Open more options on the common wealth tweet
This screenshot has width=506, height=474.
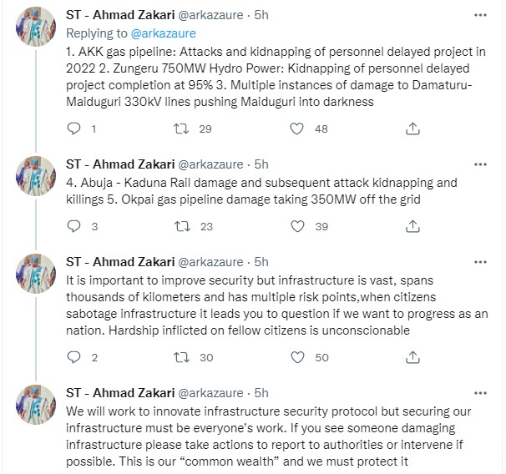[479, 393]
